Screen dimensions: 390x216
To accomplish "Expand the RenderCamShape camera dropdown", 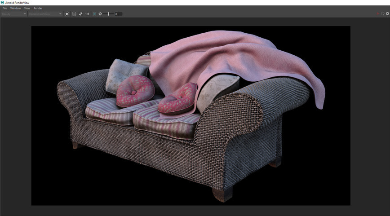I will 45,14.
